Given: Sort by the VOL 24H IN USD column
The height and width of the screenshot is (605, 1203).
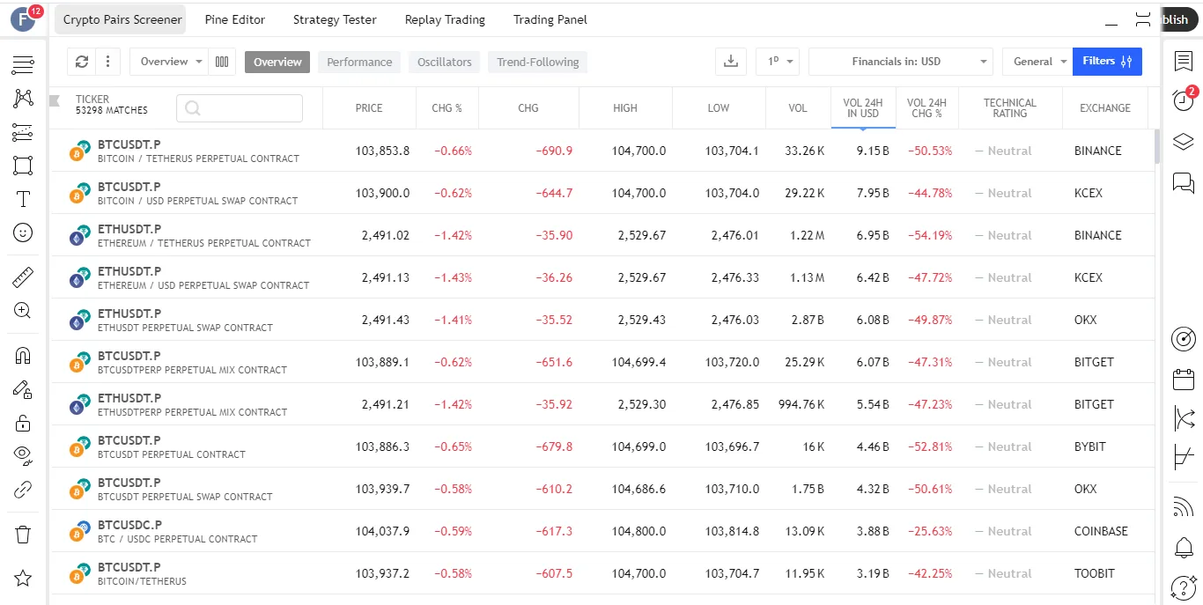Looking at the screenshot, I should 863,108.
